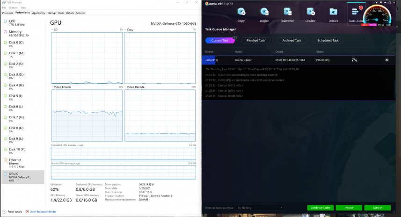Click the INTEL badge under the gauge

click(x=381, y=25)
